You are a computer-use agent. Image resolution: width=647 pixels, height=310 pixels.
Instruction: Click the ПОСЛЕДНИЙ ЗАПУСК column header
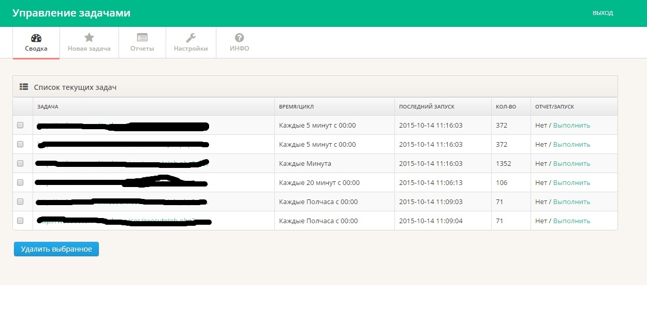click(x=426, y=106)
